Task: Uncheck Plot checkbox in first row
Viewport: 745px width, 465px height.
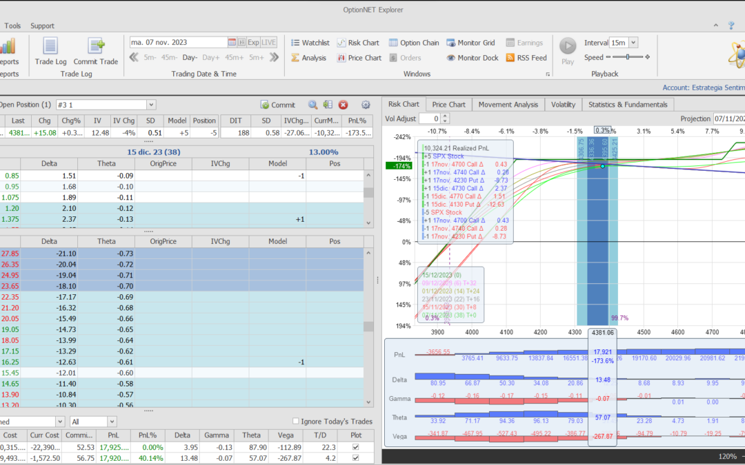Action: [355, 448]
